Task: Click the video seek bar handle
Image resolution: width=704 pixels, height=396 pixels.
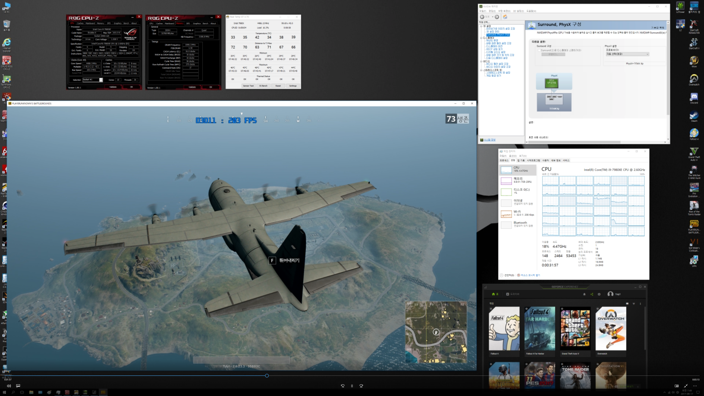Action: [x=267, y=375]
